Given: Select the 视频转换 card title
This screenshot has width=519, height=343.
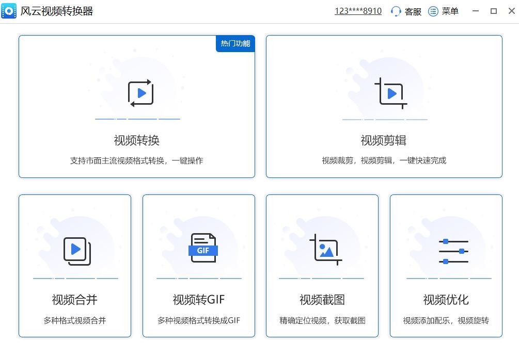Looking at the screenshot, I should (x=137, y=140).
